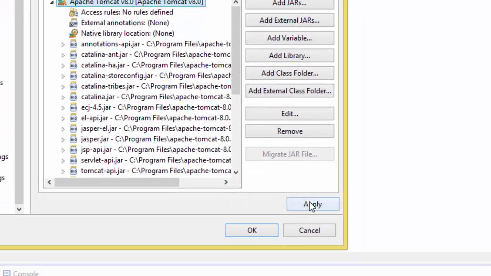Confirm the dialog with OK

[x=252, y=230]
